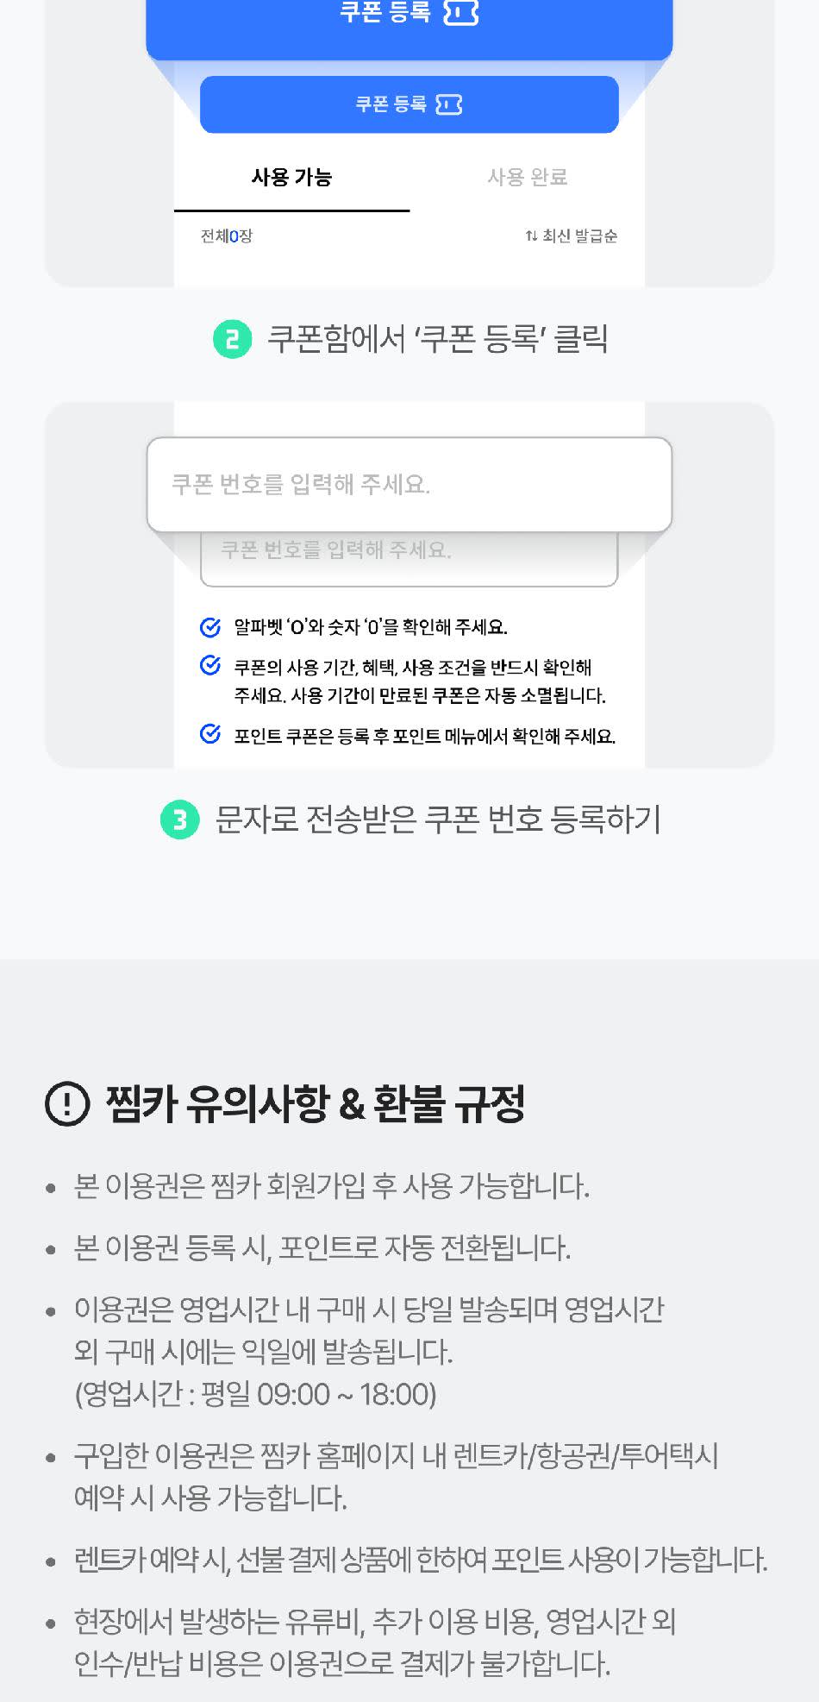Click the green step 3 number badge
Image resolution: width=819 pixels, height=1702 pixels.
179,819
